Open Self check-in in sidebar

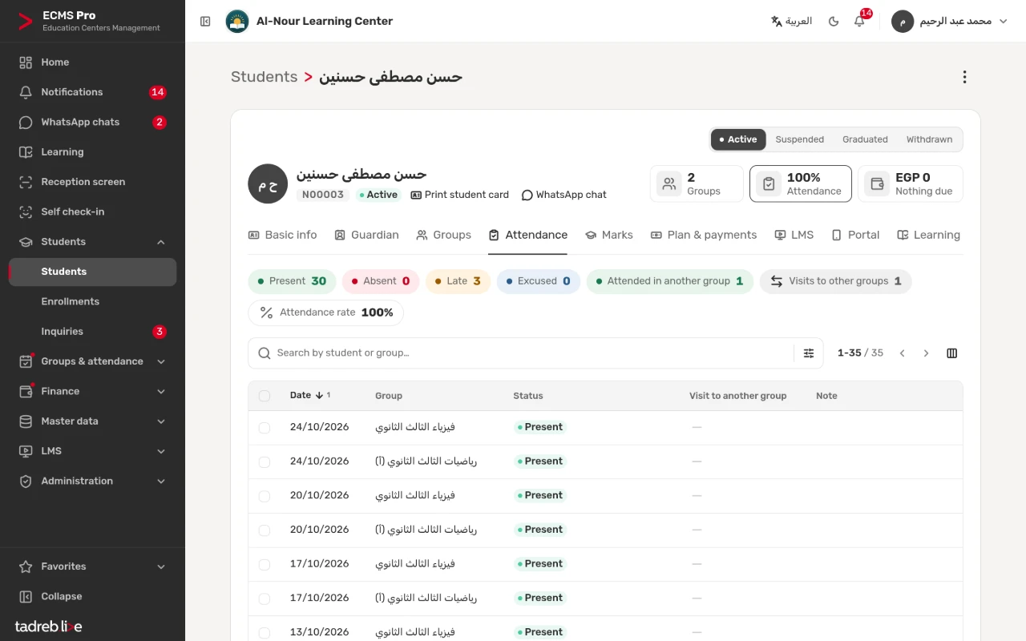click(x=92, y=212)
